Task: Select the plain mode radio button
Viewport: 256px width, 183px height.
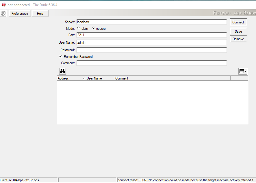Action: (x=79, y=28)
